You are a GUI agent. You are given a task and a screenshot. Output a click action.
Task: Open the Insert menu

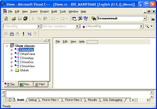click(34, 12)
